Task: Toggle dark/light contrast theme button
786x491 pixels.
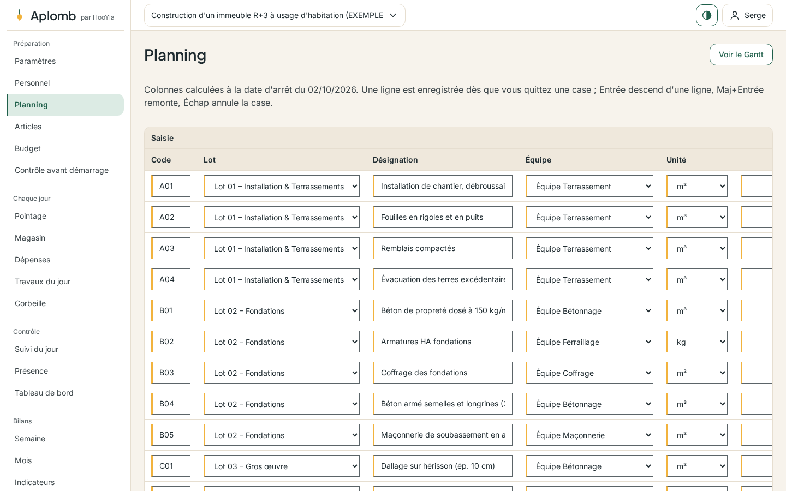Action: tap(707, 15)
